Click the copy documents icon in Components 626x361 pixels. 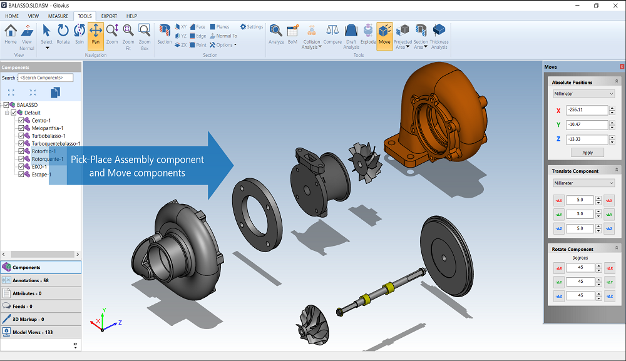tap(55, 93)
